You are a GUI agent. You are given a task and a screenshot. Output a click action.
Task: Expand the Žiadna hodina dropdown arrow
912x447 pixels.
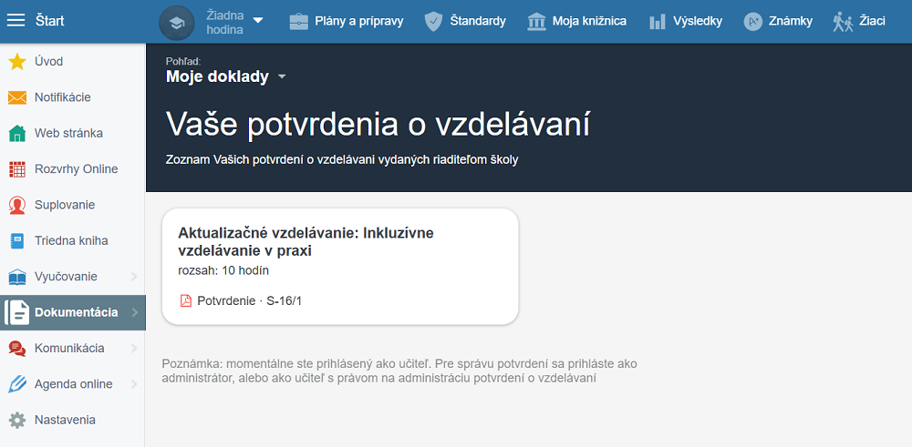point(257,21)
